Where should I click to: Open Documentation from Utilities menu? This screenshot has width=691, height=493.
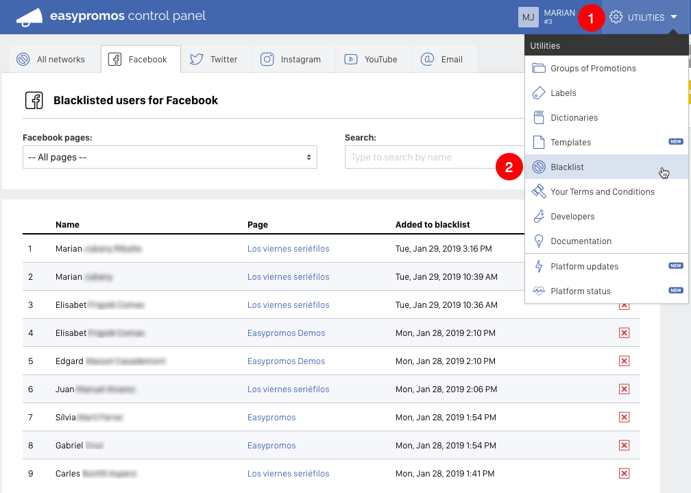click(x=607, y=241)
